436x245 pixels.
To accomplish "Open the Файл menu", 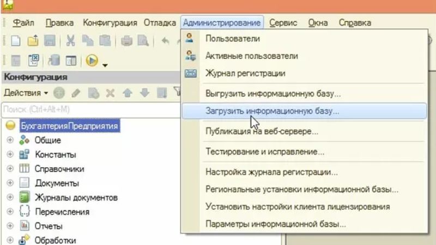I will click(x=23, y=23).
